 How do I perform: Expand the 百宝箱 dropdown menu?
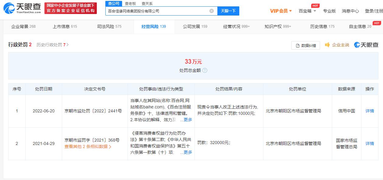click(x=307, y=11)
